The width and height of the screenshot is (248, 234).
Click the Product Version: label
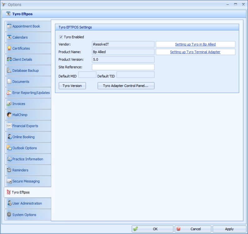tap(71, 60)
